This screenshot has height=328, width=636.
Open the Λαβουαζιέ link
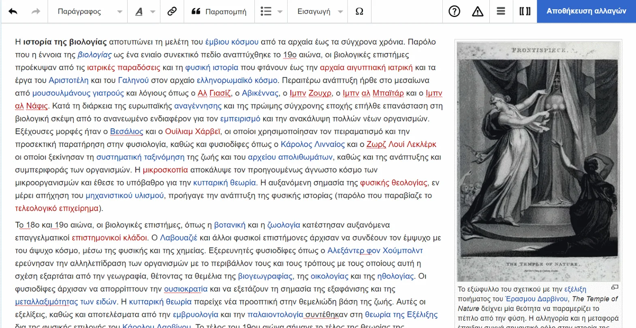179,238
